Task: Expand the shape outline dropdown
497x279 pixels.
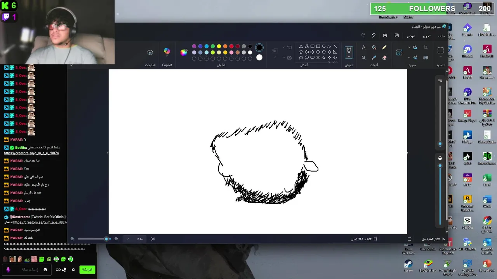Action: [284, 47]
